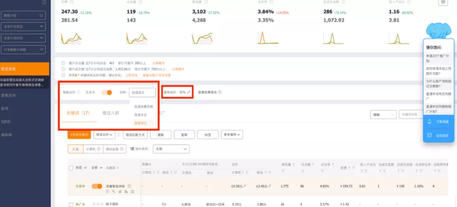Switch to the 关键词 (17) tab

78,113
